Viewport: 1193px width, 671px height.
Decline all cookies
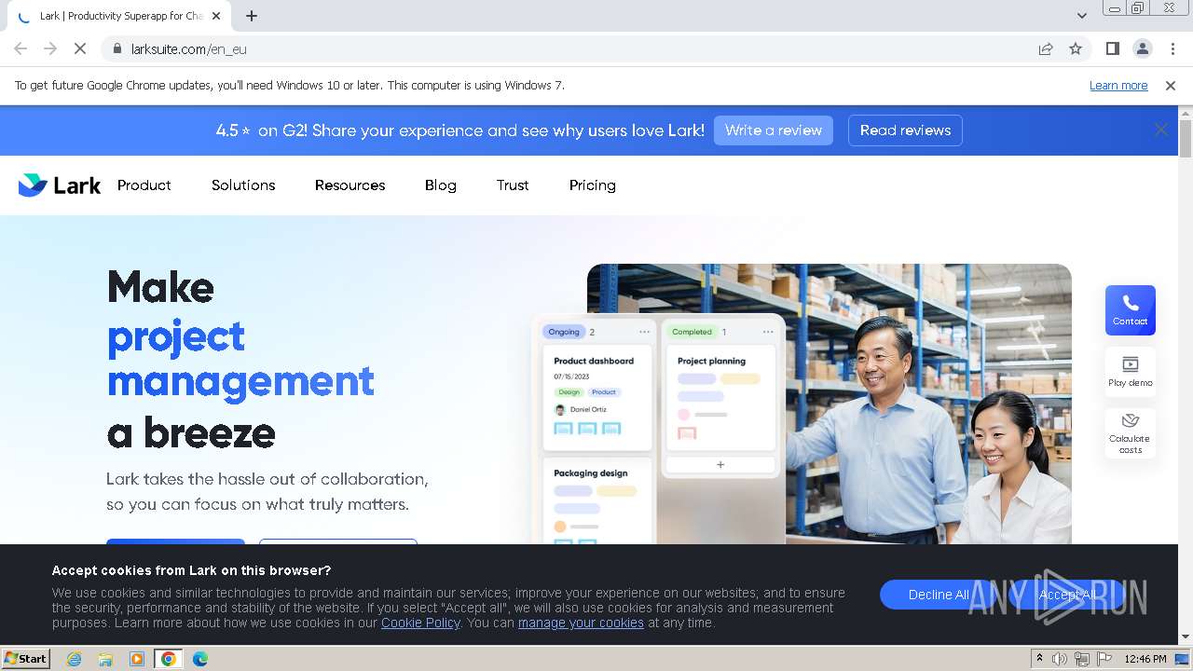point(939,595)
